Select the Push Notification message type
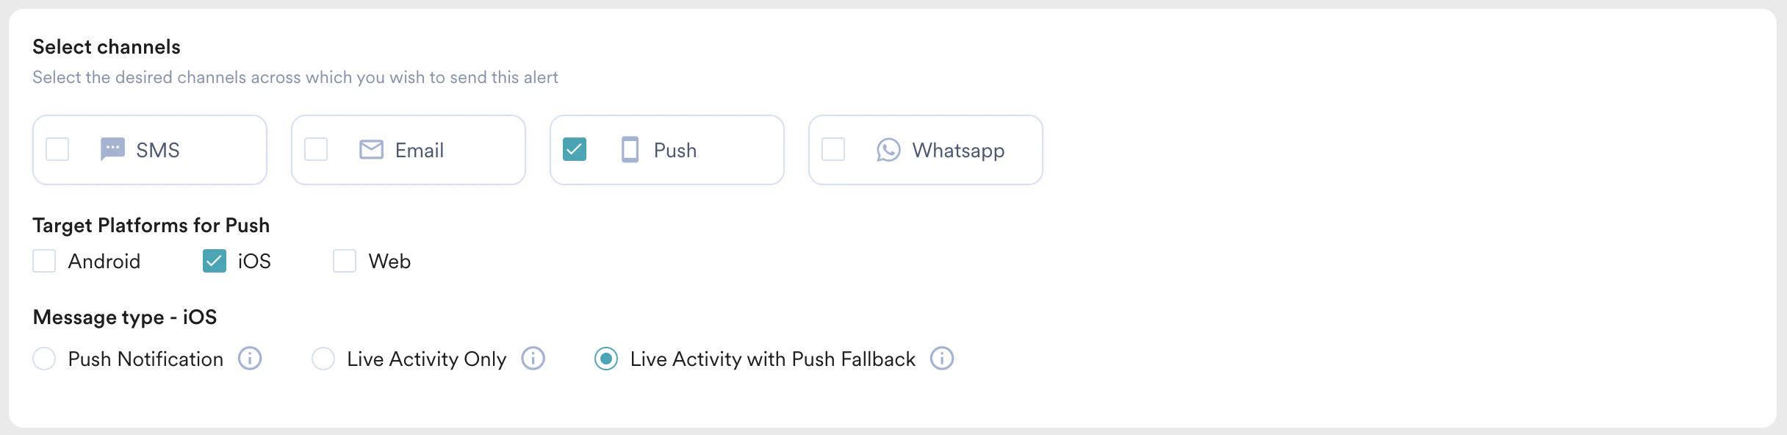 (44, 359)
